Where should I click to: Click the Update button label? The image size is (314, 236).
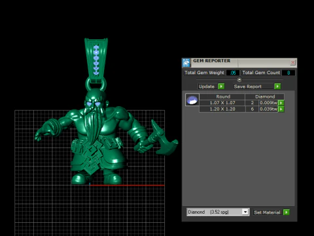(207, 87)
